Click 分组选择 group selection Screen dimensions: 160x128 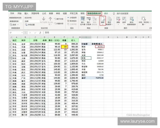[x=72, y=18]
